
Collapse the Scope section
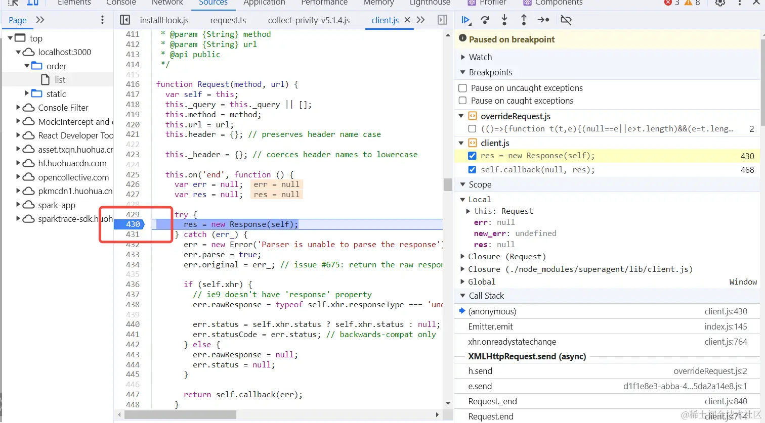point(462,184)
